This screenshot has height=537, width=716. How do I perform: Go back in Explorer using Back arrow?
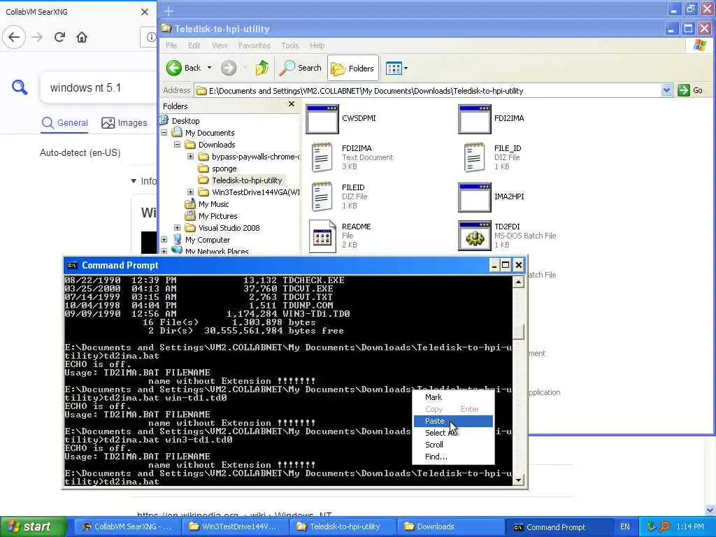(184, 68)
